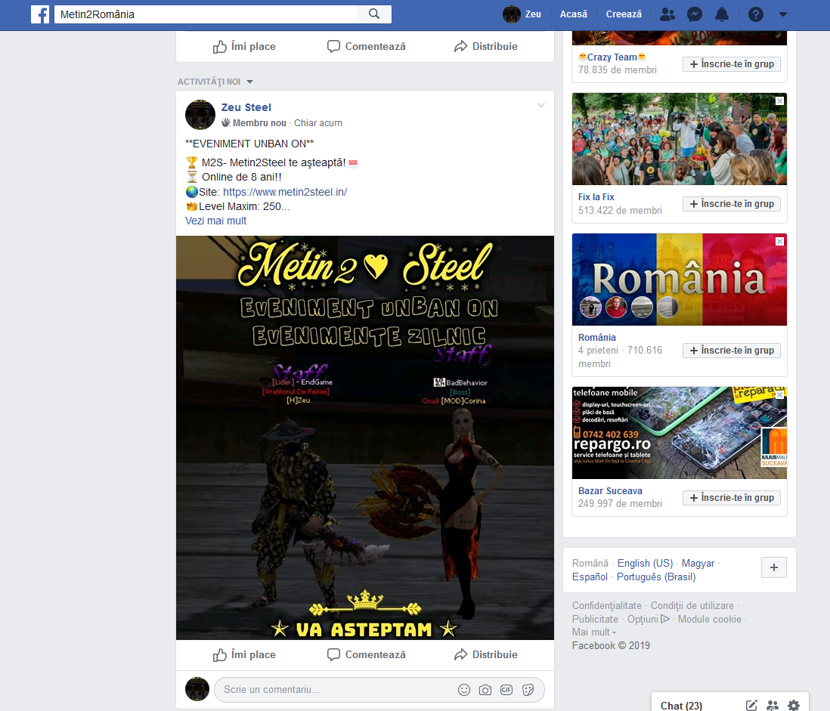The image size is (830, 711).
Task: Start a new message from chat bar
Action: (x=751, y=705)
